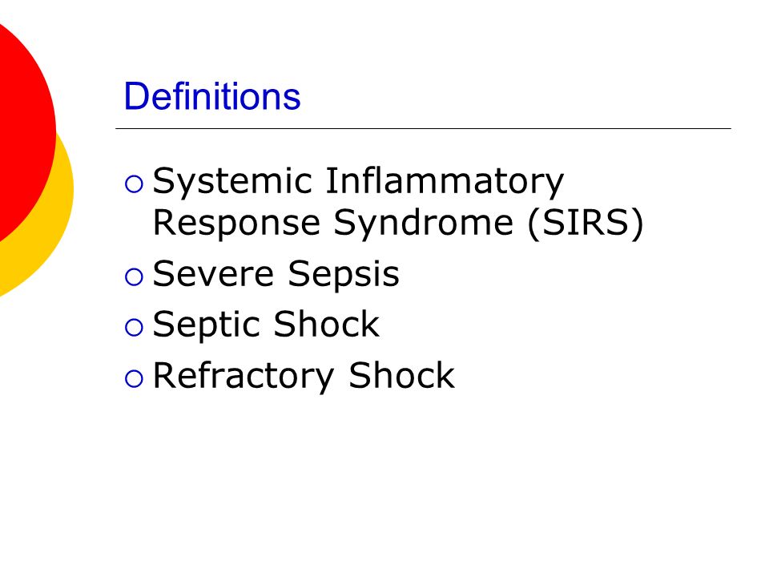The height and width of the screenshot is (577, 769).
Task: Select the bullet marker beside Septic Shock
Action: (x=134, y=328)
